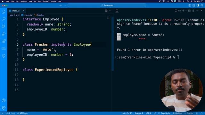Image resolution: width=205 pixels, height=115 pixels.
Task: Click the editor vertical scrollbar
Action: coord(112,44)
